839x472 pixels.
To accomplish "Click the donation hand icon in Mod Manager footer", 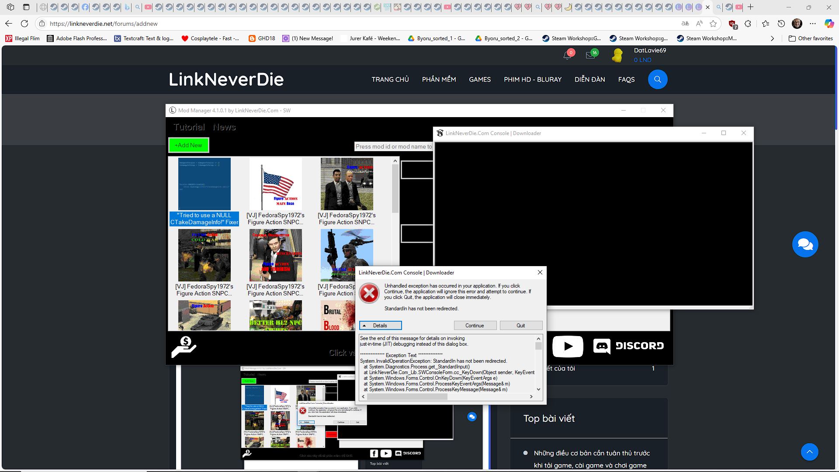I will click(184, 346).
